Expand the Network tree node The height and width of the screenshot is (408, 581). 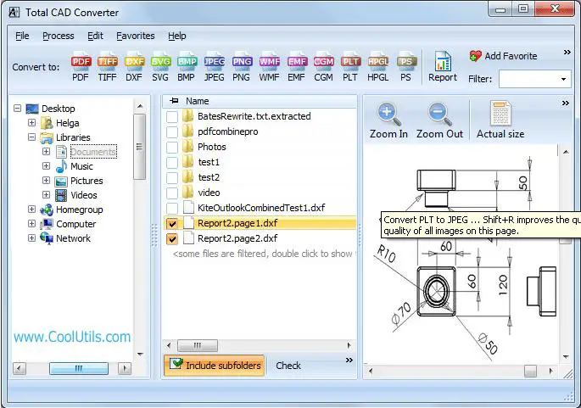(32, 238)
